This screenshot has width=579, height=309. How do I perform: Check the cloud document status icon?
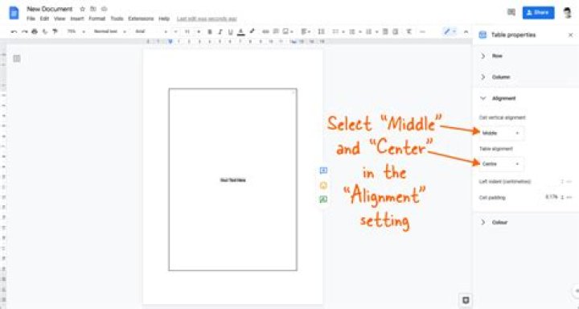pos(104,9)
